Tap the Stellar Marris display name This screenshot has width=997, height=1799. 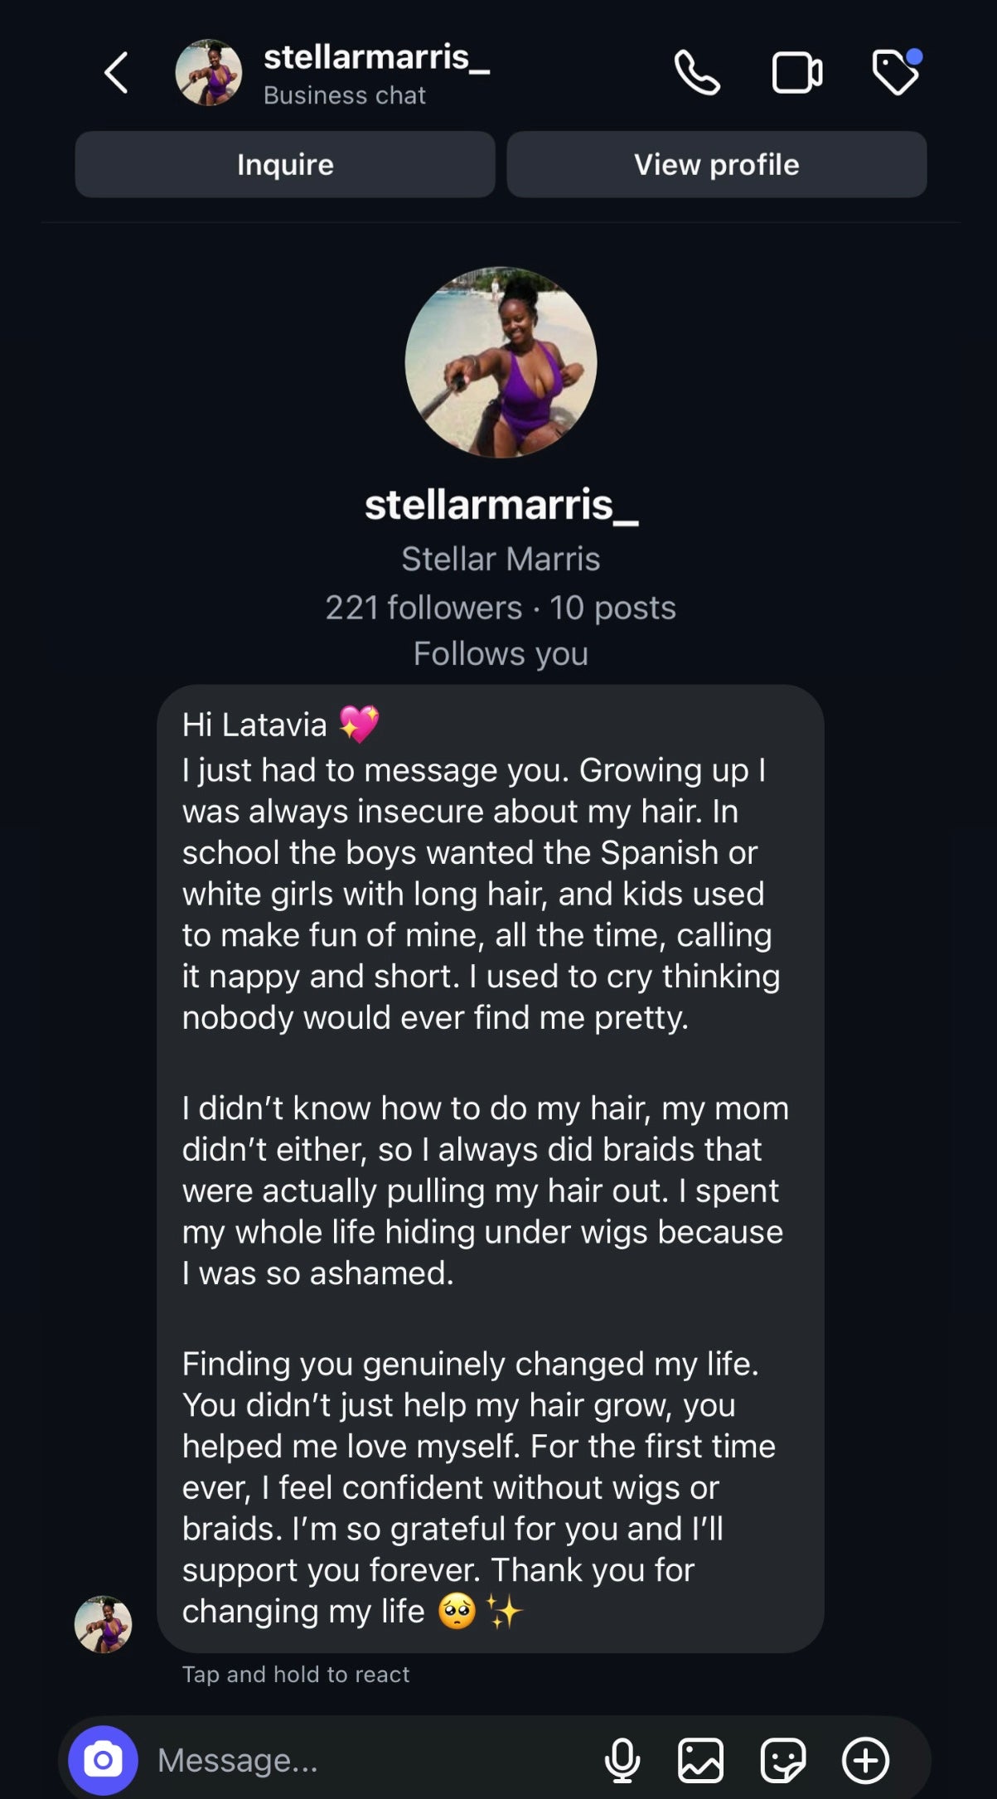501,559
